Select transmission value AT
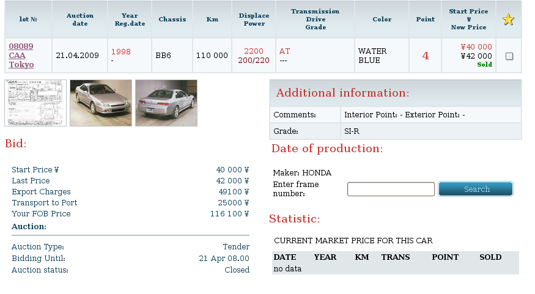 [284, 51]
